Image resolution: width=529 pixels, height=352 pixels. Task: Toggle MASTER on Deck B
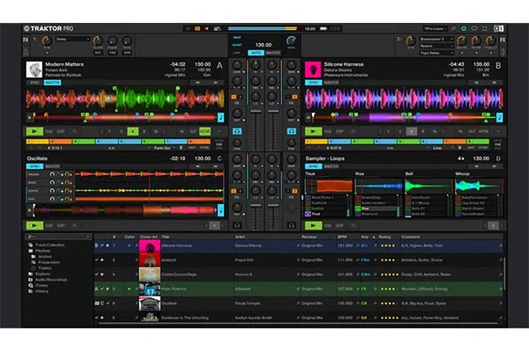pyautogui.click(x=331, y=83)
